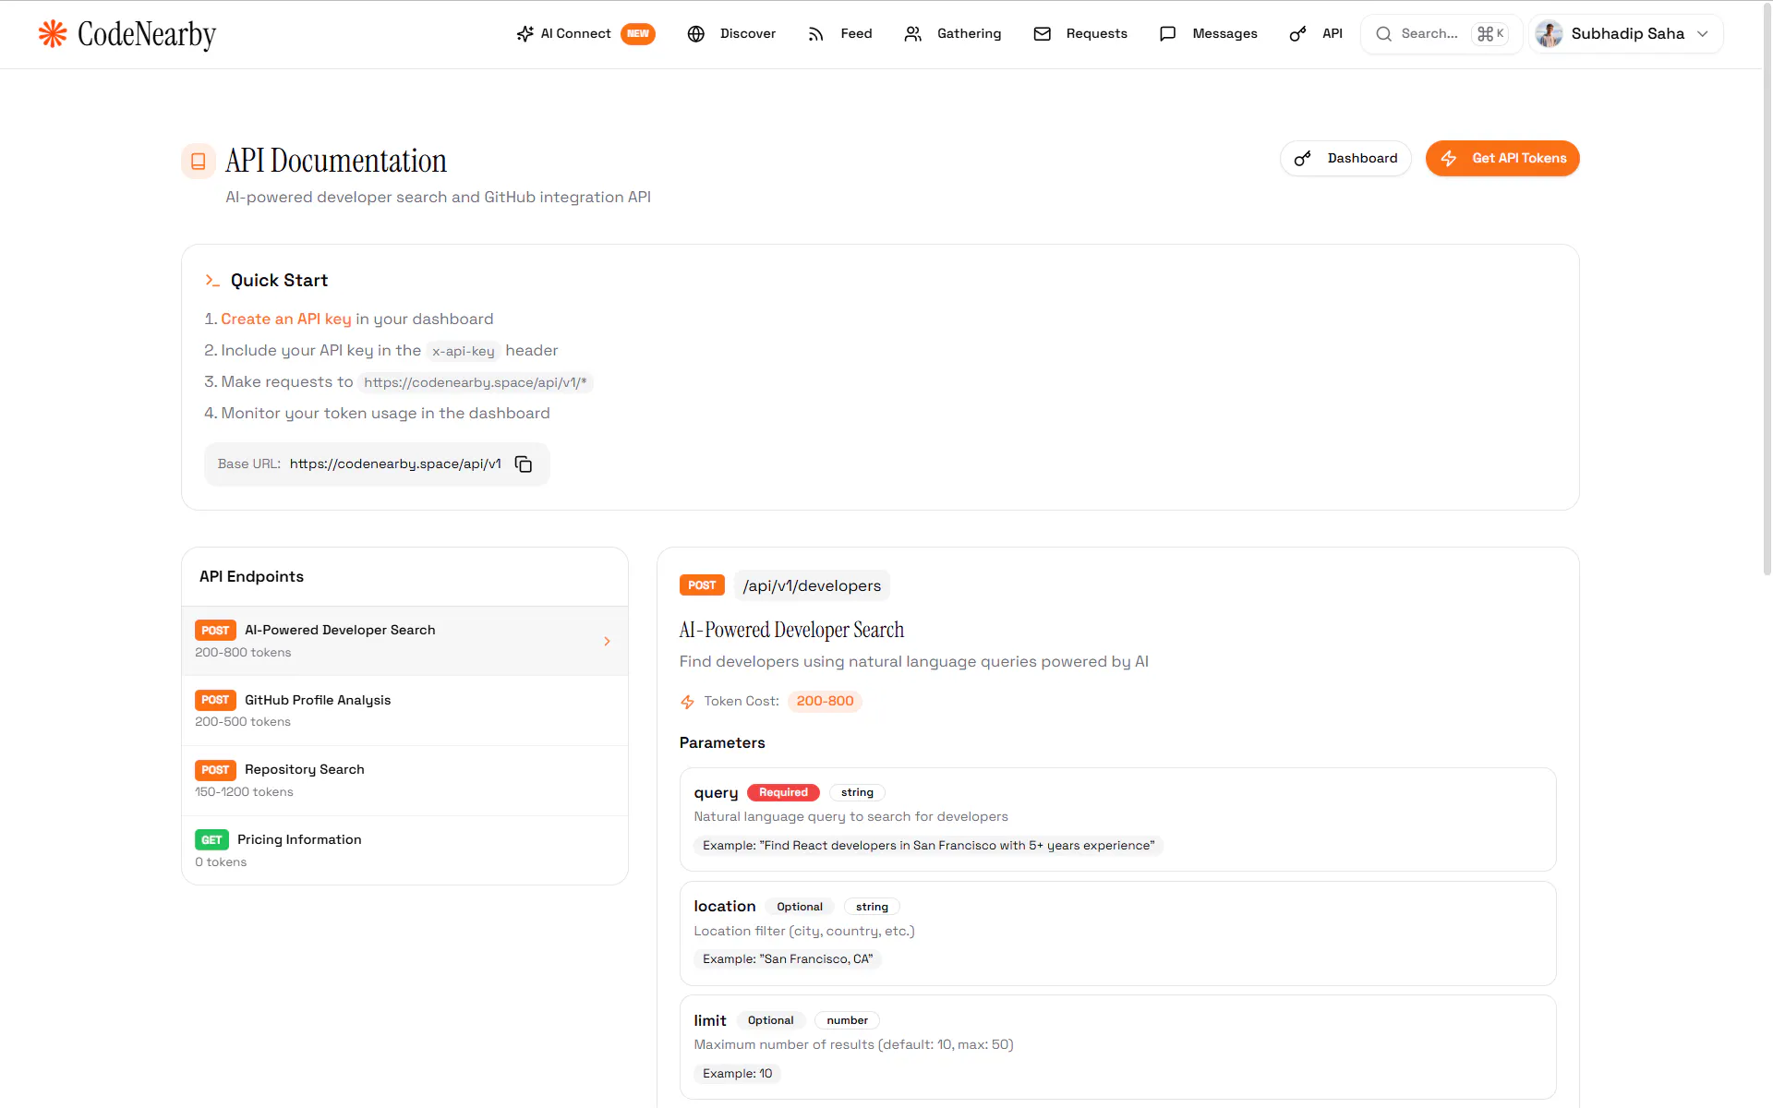The width and height of the screenshot is (1773, 1108).
Task: Click the Find React developers example text
Action: 928,846
